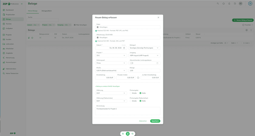Open the Währung (Fakturierbar) dropdown
255x136 pixels.
click(x=111, y=101)
